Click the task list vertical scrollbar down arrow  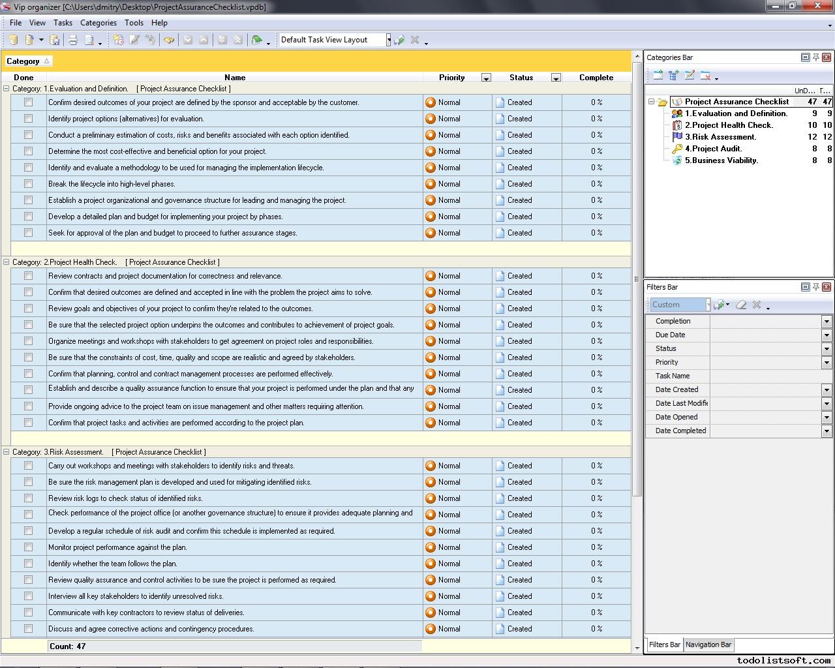coord(637,648)
